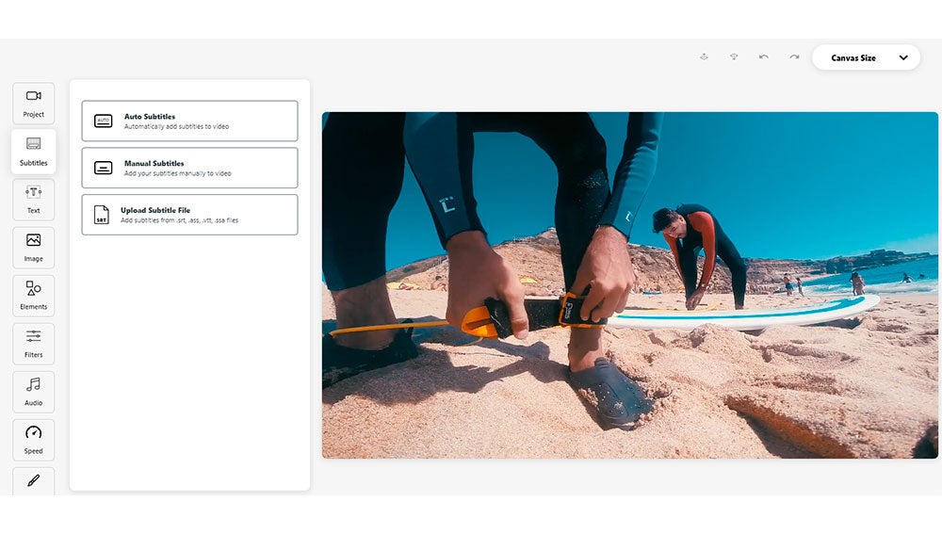This screenshot has width=942, height=534.
Task: Open the Text tool in sidebar
Action: click(34, 200)
